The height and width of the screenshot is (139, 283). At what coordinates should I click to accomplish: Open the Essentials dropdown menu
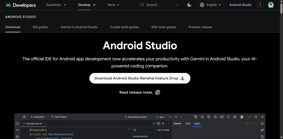(56, 5)
